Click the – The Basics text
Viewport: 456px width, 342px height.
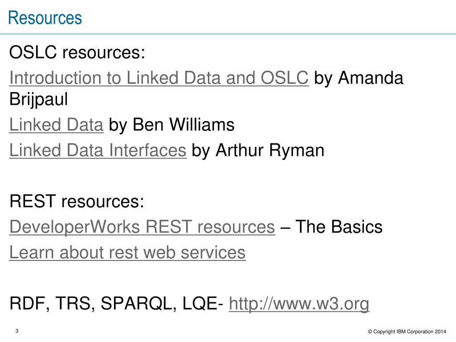pyautogui.click(x=331, y=227)
